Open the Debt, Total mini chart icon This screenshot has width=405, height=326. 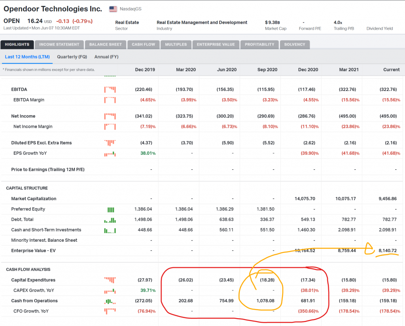(110, 220)
